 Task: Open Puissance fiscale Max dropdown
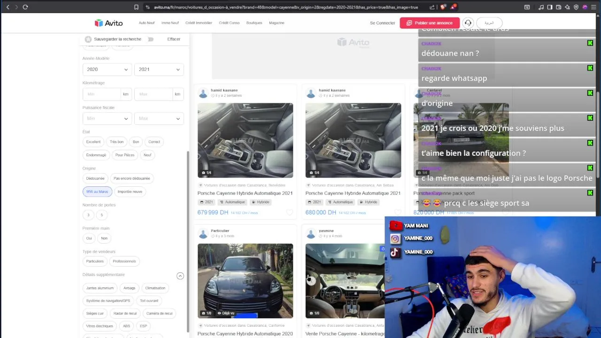coord(159,118)
